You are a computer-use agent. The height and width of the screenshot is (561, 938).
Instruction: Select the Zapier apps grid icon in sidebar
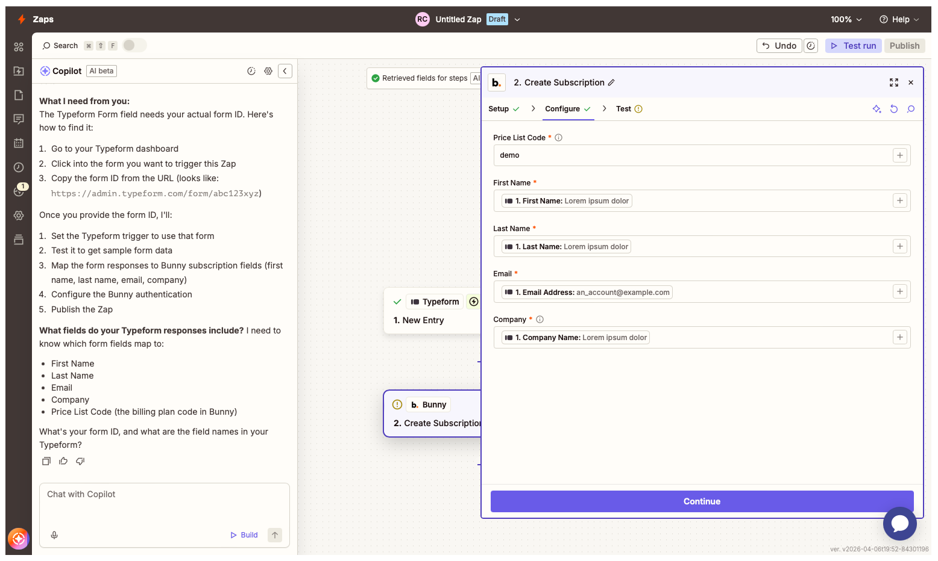click(18, 46)
